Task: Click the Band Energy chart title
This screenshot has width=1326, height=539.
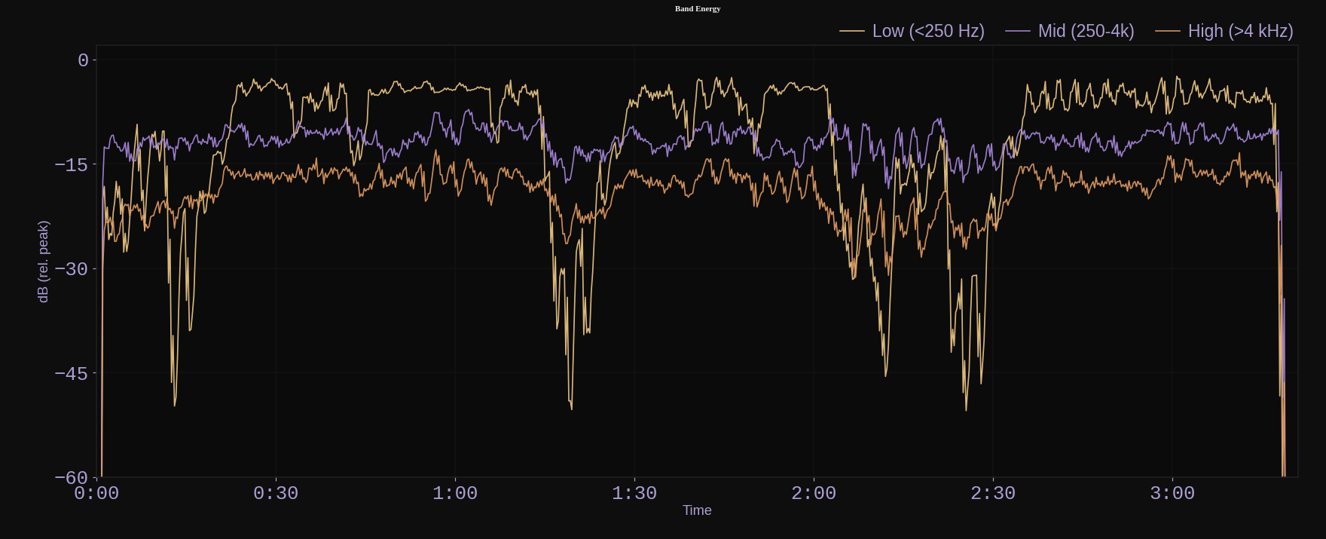Action: pos(698,9)
